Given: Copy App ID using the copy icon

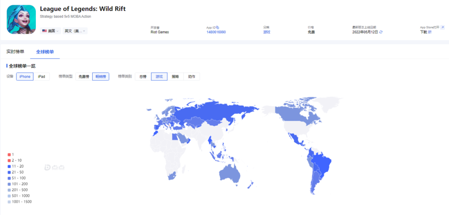Looking at the screenshot, I should [x=217, y=27].
